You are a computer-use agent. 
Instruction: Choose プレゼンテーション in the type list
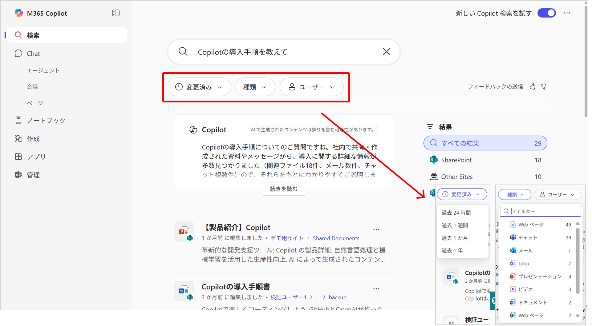(x=540, y=276)
